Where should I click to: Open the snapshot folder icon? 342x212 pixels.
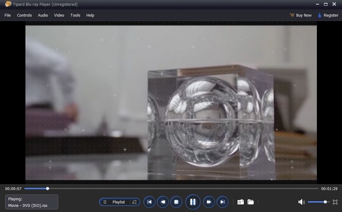tap(251, 202)
